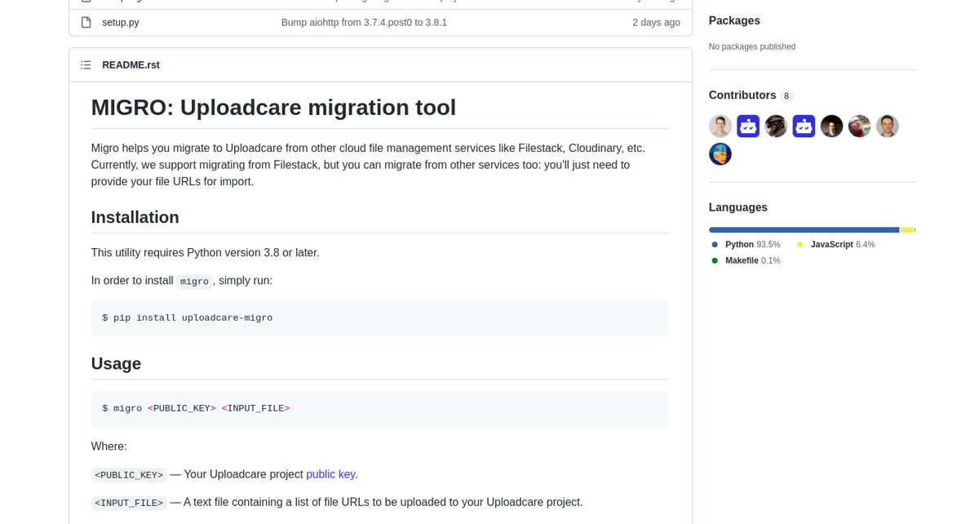Image resolution: width=979 pixels, height=524 pixels.
Task: Click the Languages section heading
Action: click(738, 207)
